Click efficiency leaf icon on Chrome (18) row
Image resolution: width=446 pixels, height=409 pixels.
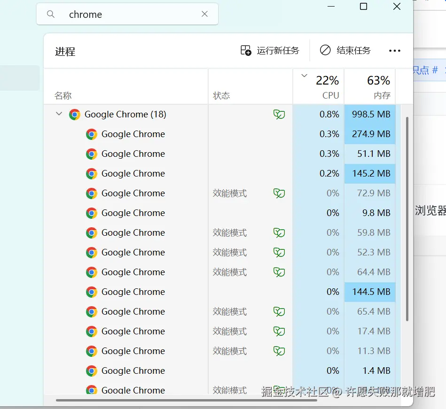point(279,114)
